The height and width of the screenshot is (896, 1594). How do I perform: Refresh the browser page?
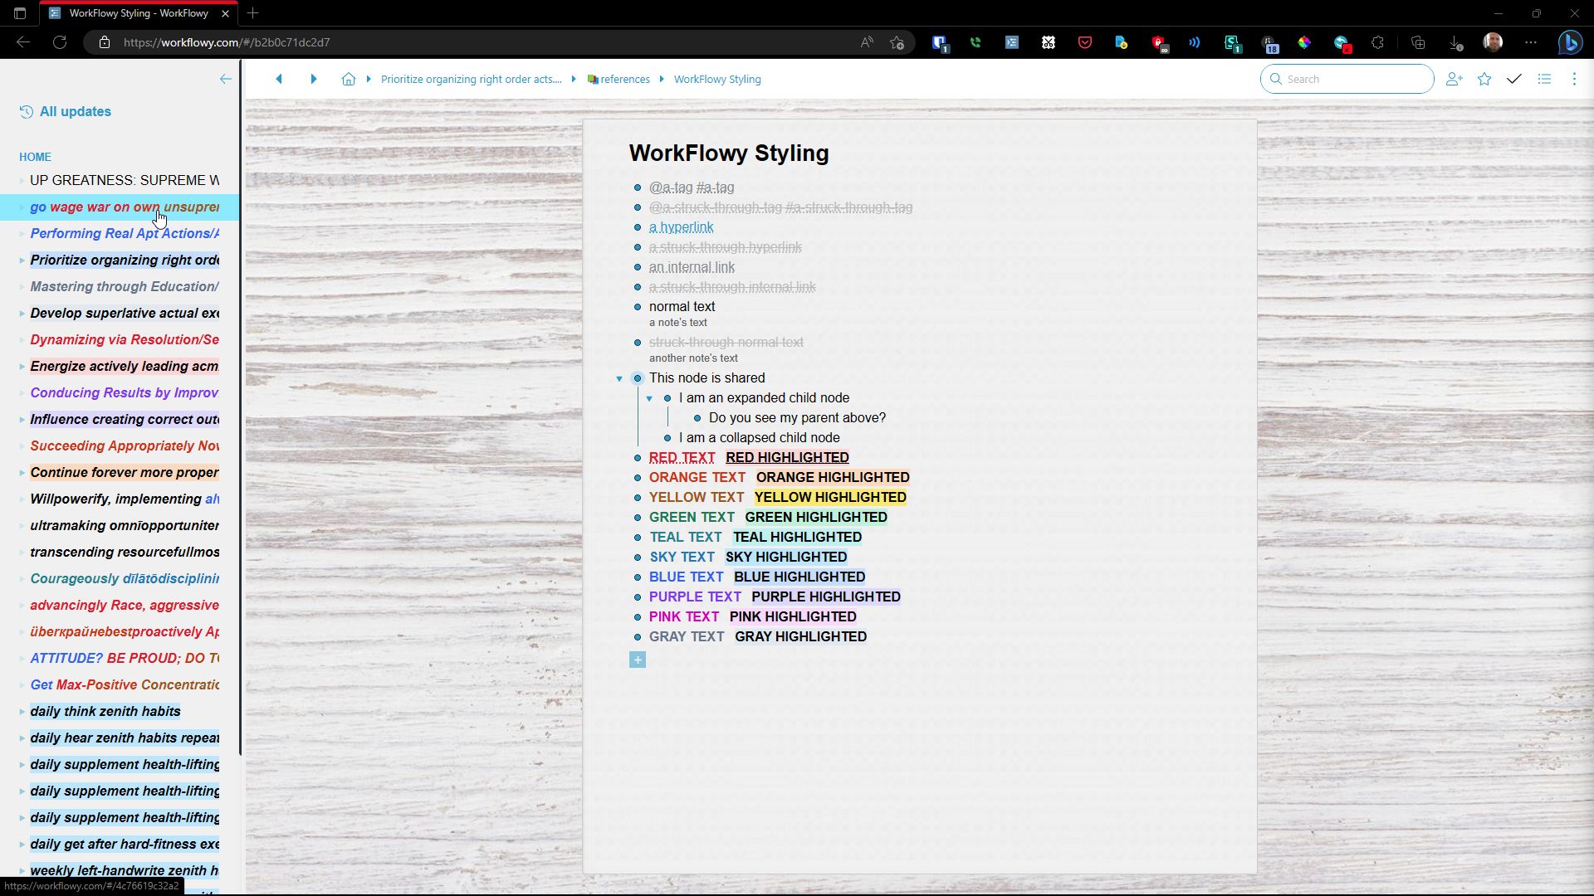pyautogui.click(x=60, y=42)
